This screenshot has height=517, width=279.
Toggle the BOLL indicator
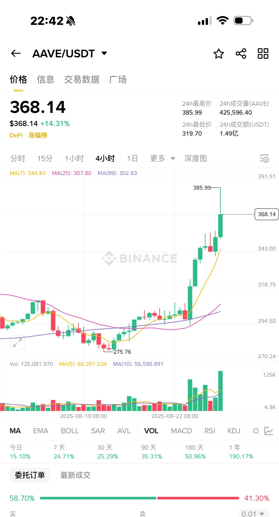point(70,431)
